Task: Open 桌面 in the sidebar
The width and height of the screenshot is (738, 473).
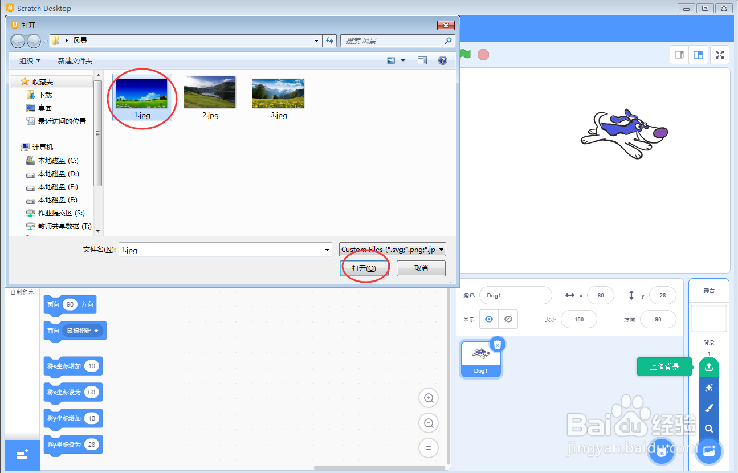Action: [45, 108]
